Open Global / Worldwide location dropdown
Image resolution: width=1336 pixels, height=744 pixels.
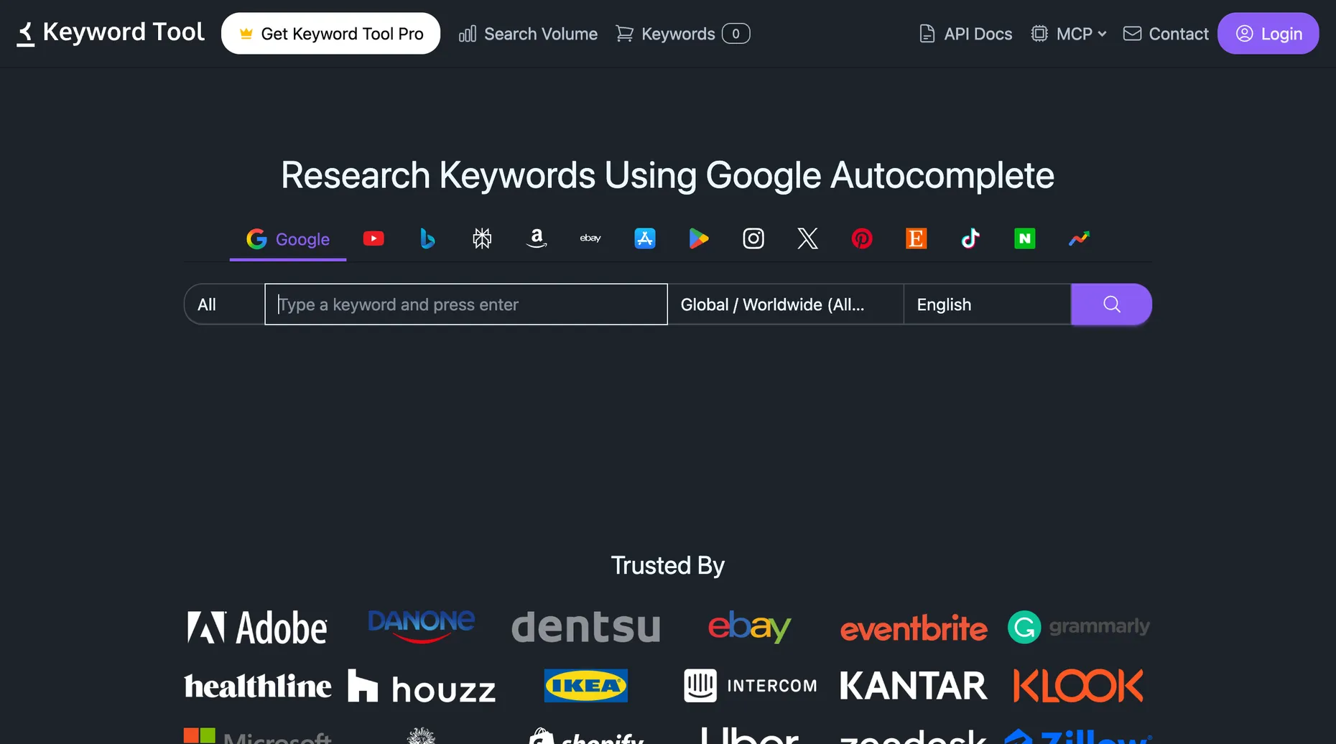tap(786, 304)
